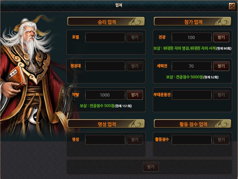Select the 승리 업적 header banner
The image size is (238, 179).
tap(106, 21)
